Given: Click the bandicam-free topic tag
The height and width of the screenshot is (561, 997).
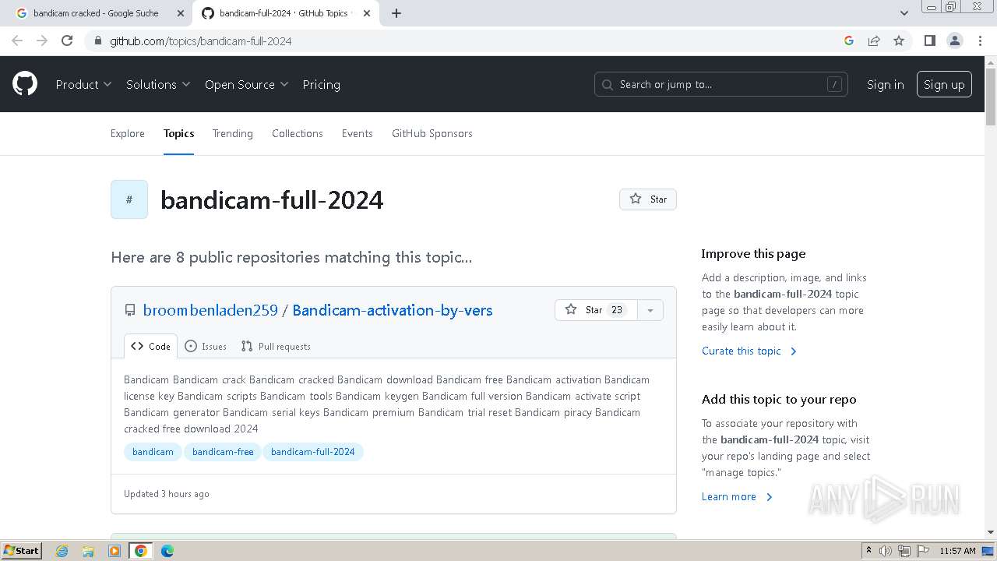Looking at the screenshot, I should [223, 452].
